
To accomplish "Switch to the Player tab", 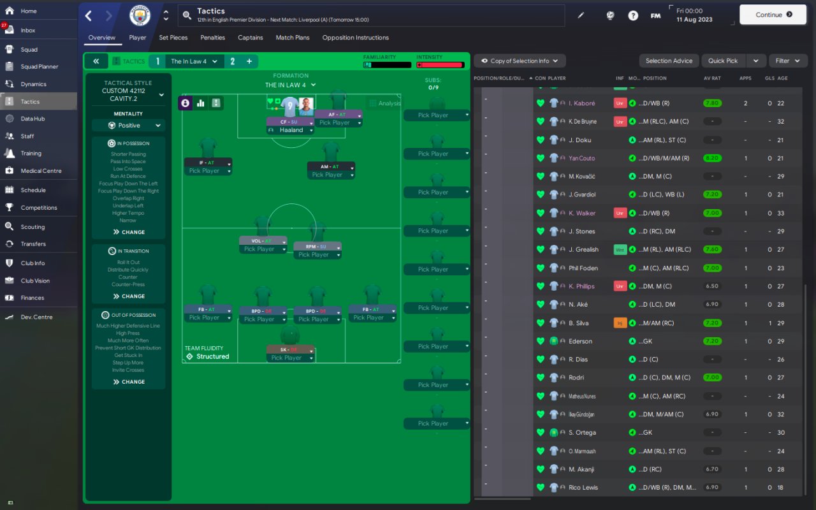I will click(138, 38).
